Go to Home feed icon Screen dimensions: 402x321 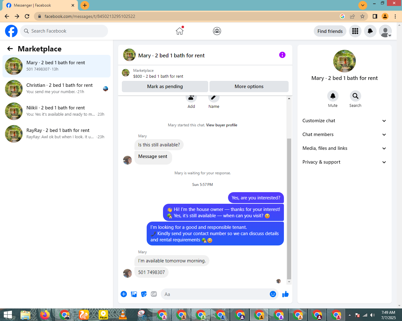point(180,31)
